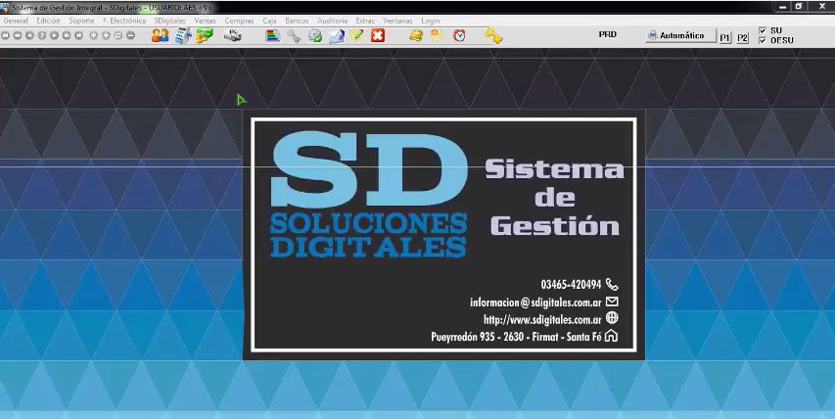835x419 pixels.
Task: Click the gear with green check icon
Action: click(315, 35)
